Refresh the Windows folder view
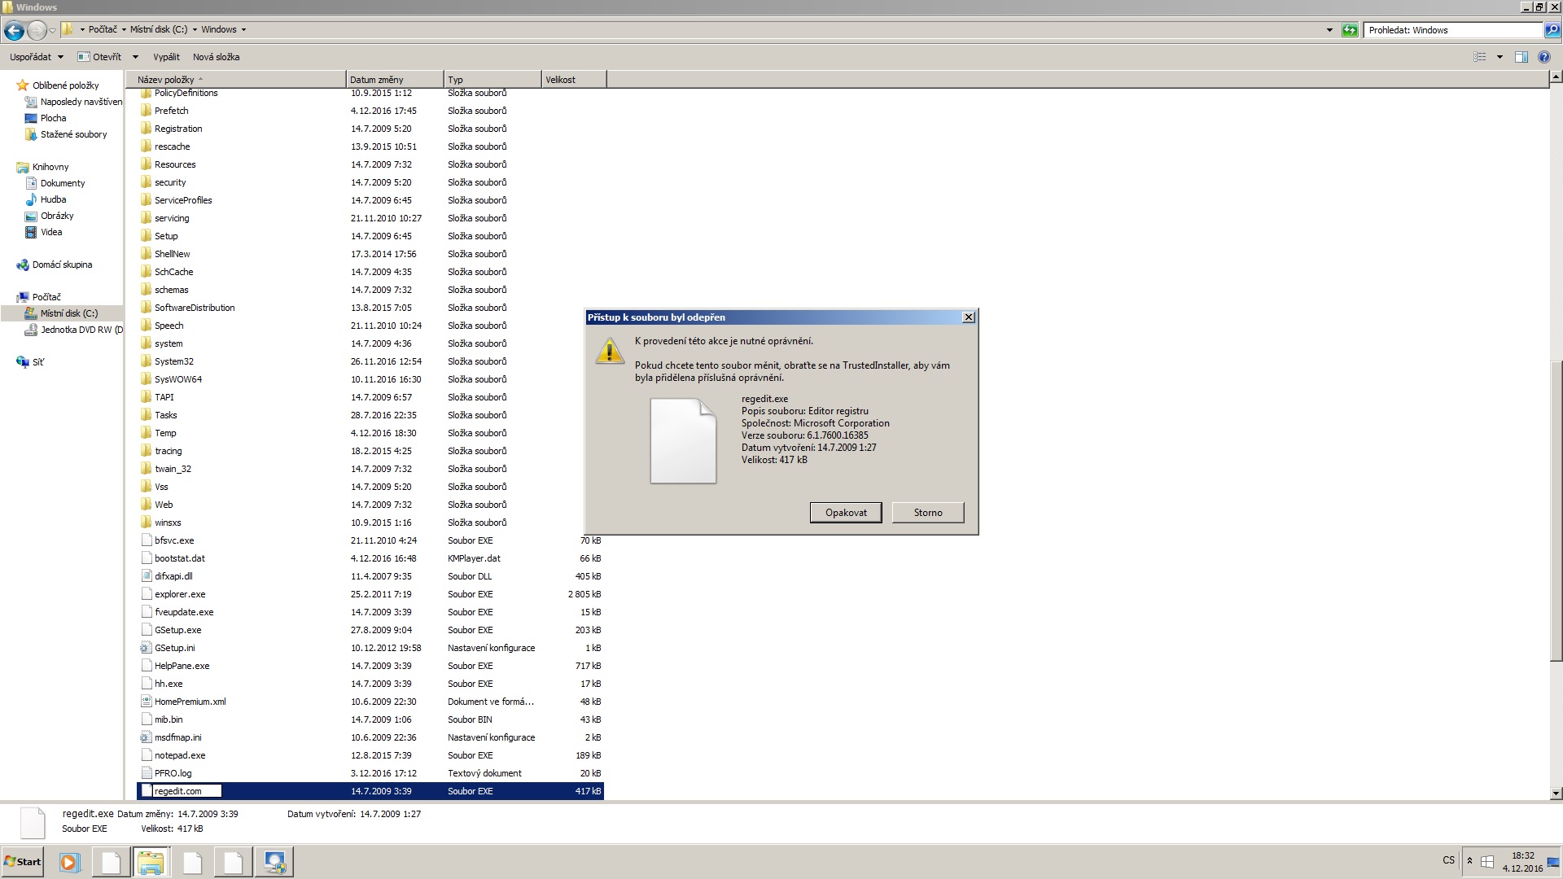1563x879 pixels. point(1350,30)
